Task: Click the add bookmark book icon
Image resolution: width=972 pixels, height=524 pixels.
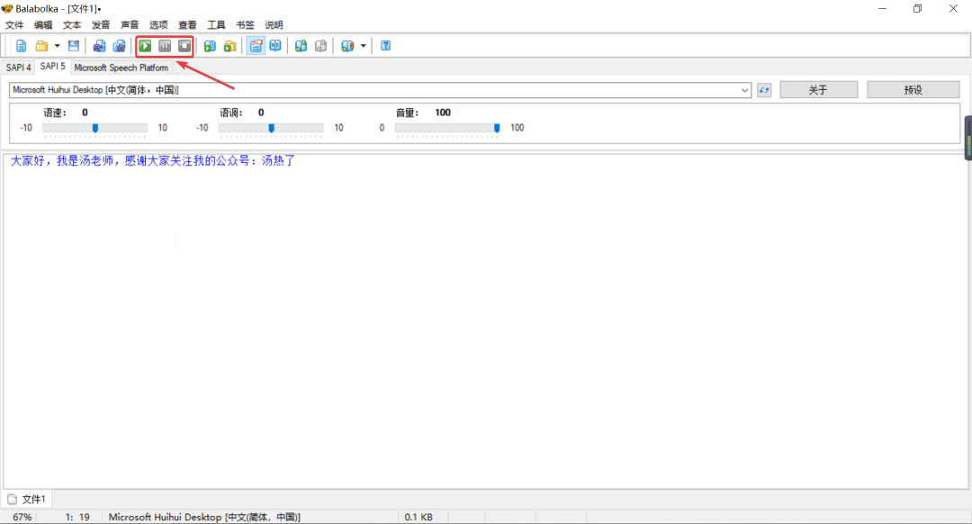Action: [x=301, y=46]
